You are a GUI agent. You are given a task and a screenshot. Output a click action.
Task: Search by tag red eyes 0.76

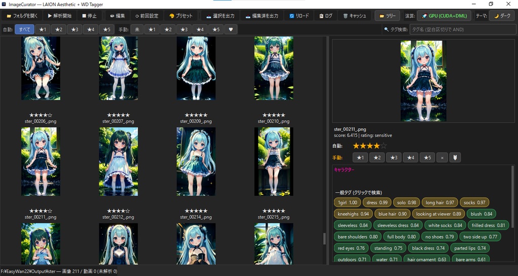pos(351,248)
